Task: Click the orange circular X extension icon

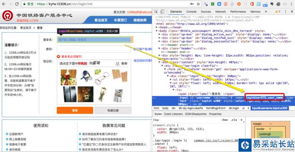Action: click(x=239, y=4)
